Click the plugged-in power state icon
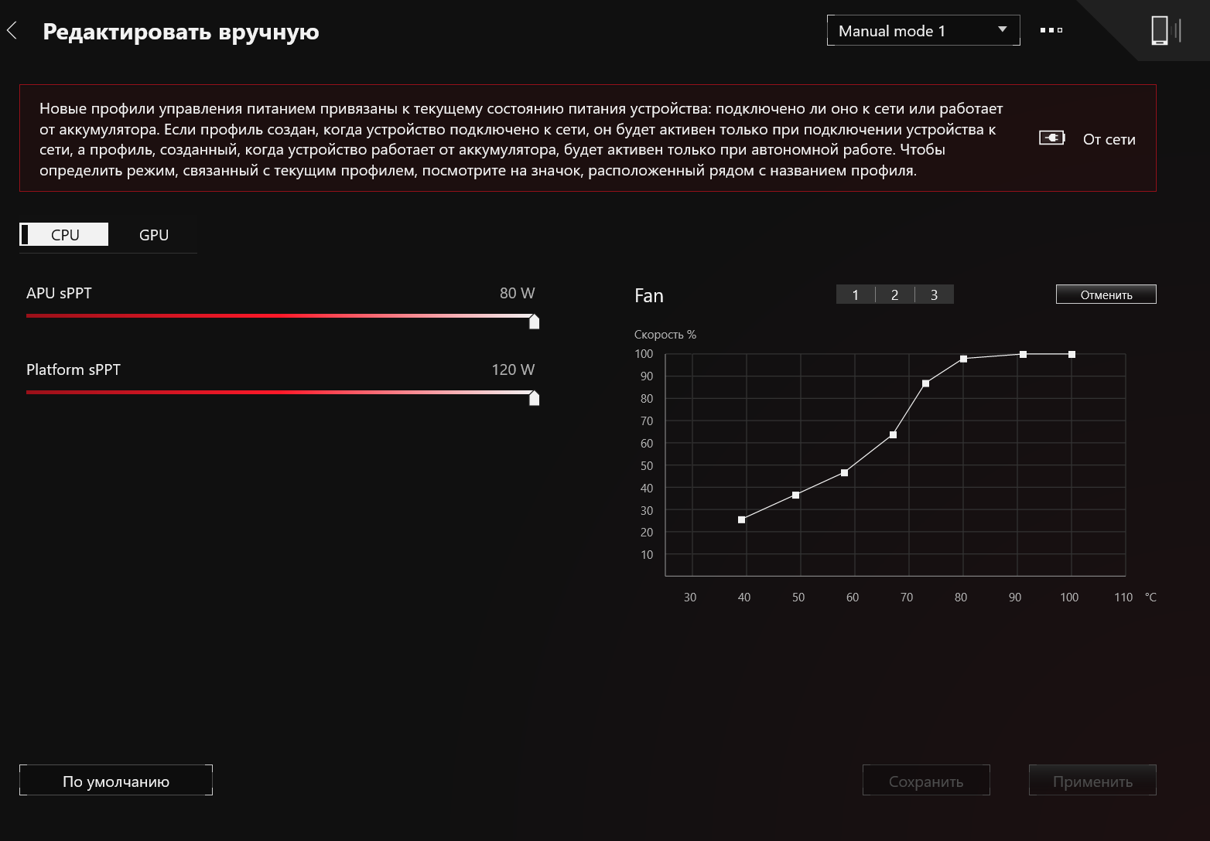 [x=1051, y=138]
